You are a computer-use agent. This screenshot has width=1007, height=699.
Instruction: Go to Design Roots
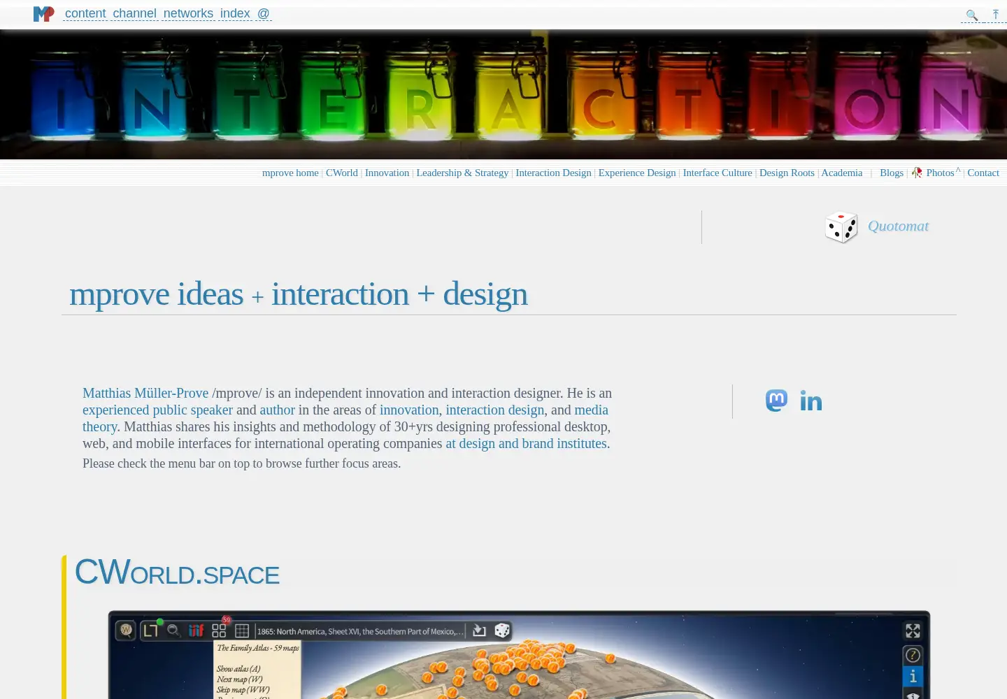point(787,173)
